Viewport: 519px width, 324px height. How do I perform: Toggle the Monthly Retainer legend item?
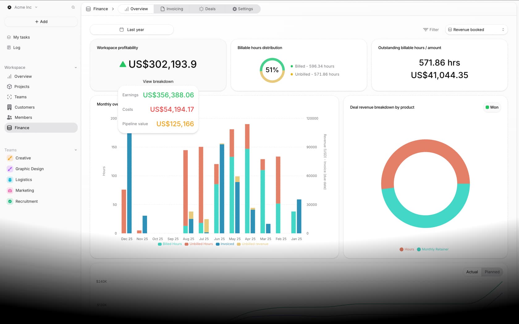432,249
